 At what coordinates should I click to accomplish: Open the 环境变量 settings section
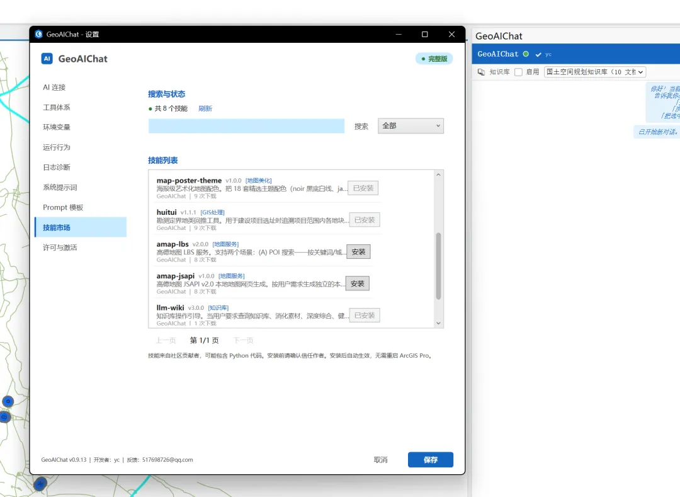(57, 127)
